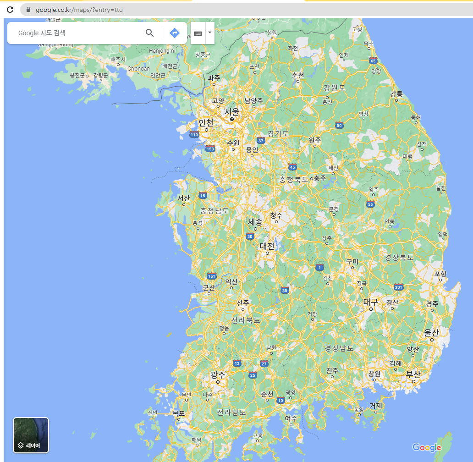
Task: Click the 서산 city label
Action: tap(183, 198)
